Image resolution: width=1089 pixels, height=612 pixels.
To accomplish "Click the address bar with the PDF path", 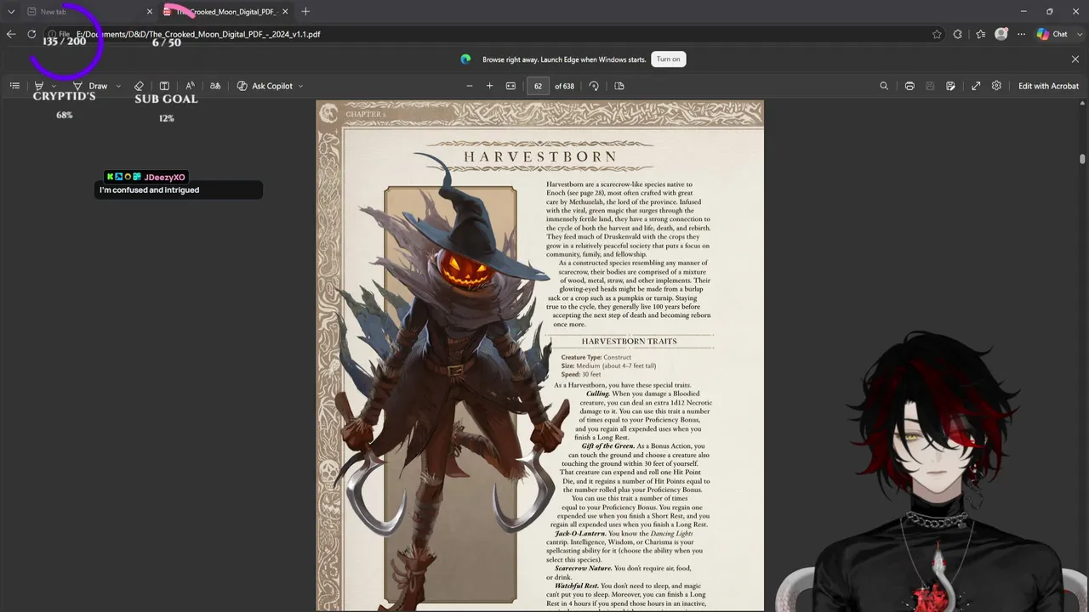I will coord(493,34).
